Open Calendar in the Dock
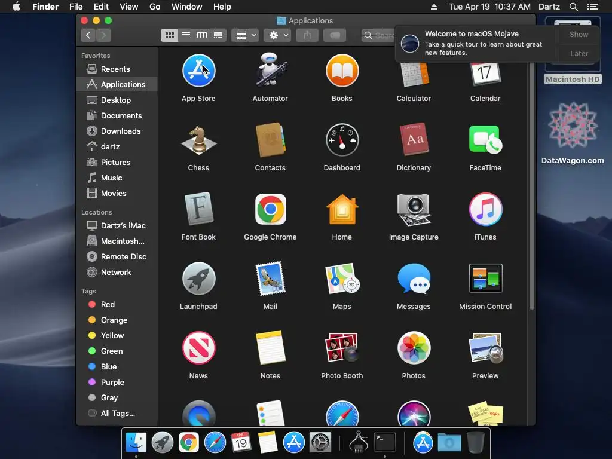 tap(240, 442)
